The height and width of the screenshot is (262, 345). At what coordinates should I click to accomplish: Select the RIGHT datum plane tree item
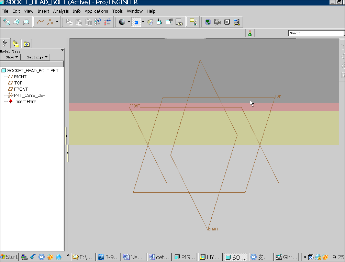pos(20,77)
